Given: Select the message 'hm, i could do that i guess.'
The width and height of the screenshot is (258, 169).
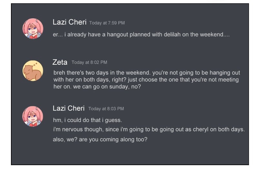Looking at the screenshot, I should pyautogui.click(x=87, y=120).
